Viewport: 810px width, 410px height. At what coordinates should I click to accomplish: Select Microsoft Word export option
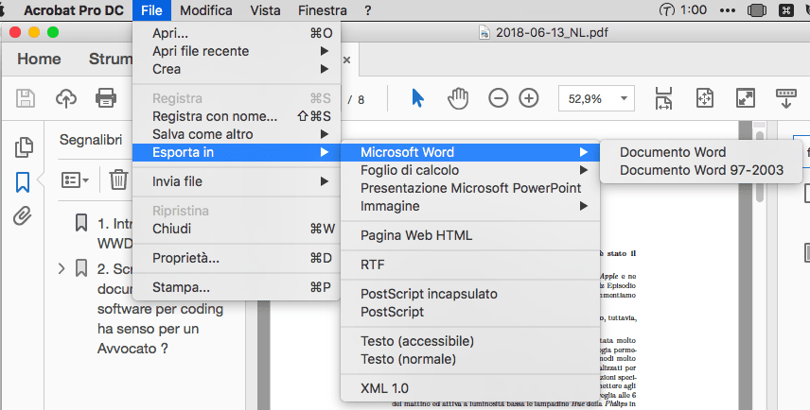[470, 152]
